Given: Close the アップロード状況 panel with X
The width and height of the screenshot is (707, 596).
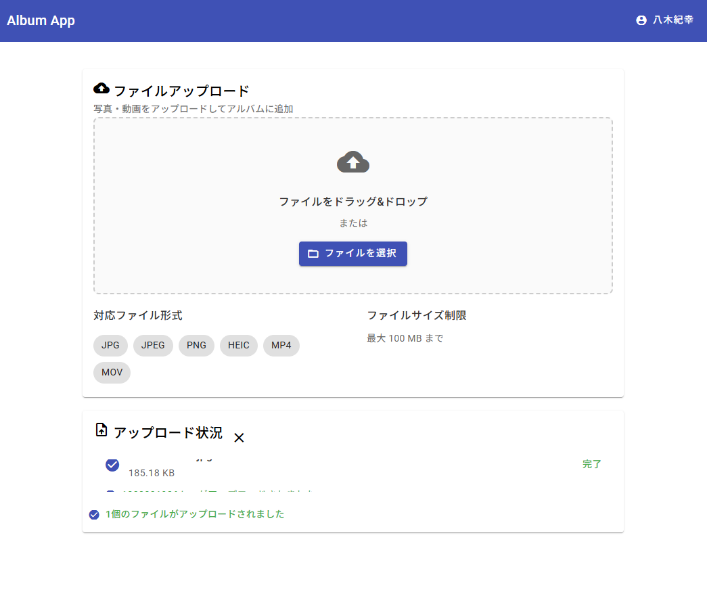Looking at the screenshot, I should click(x=239, y=438).
